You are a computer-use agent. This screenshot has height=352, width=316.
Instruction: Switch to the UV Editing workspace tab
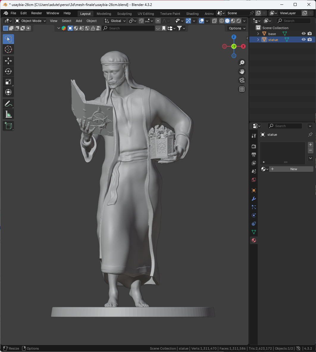[146, 13]
